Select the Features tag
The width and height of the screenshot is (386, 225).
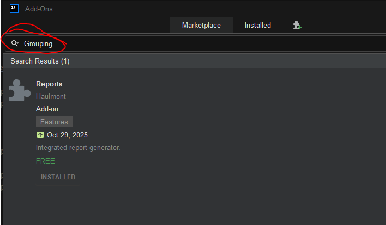tap(54, 122)
